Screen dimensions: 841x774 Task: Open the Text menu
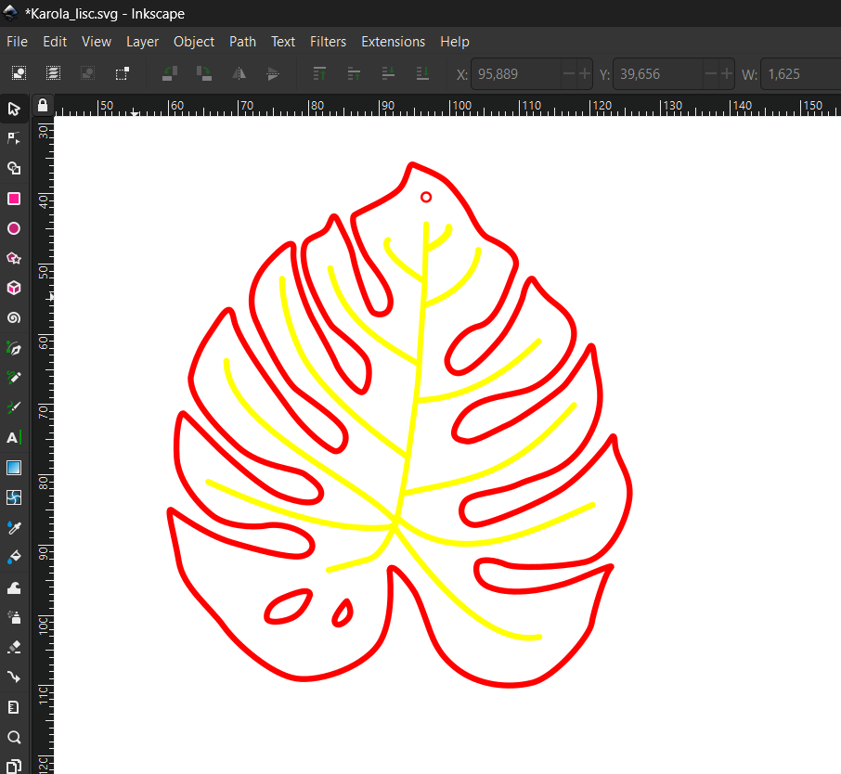(x=283, y=42)
